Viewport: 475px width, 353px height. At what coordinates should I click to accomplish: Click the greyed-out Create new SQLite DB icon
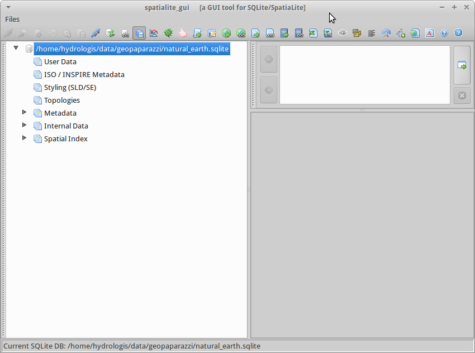coord(23,33)
